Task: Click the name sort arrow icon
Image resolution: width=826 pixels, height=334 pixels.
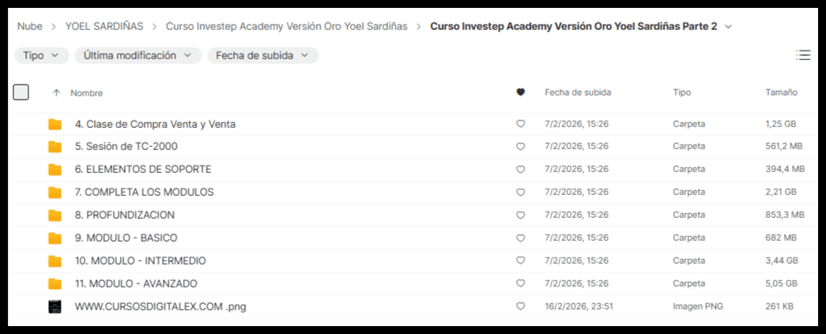Action: (x=56, y=92)
